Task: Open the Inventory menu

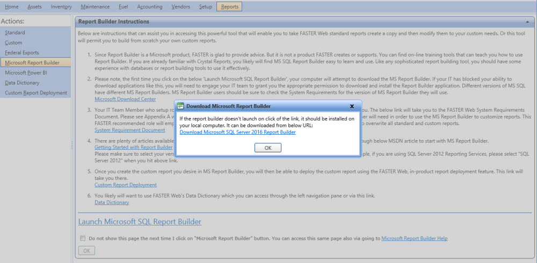Action: 61,6
